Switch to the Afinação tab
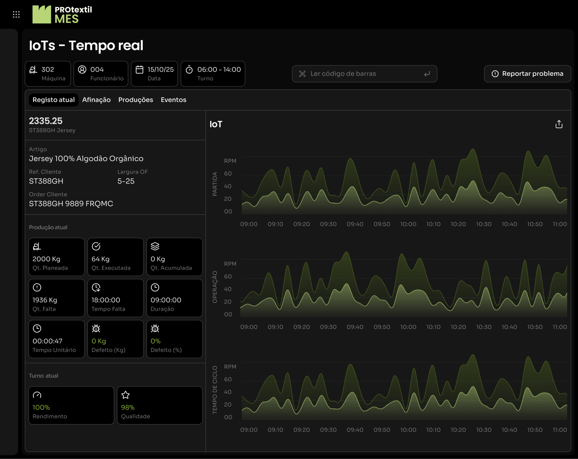This screenshot has height=459, width=578. click(x=96, y=100)
